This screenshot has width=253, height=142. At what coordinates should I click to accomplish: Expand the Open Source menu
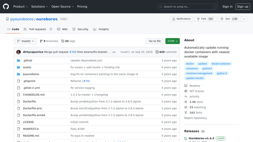pyautogui.click(x=63, y=7)
